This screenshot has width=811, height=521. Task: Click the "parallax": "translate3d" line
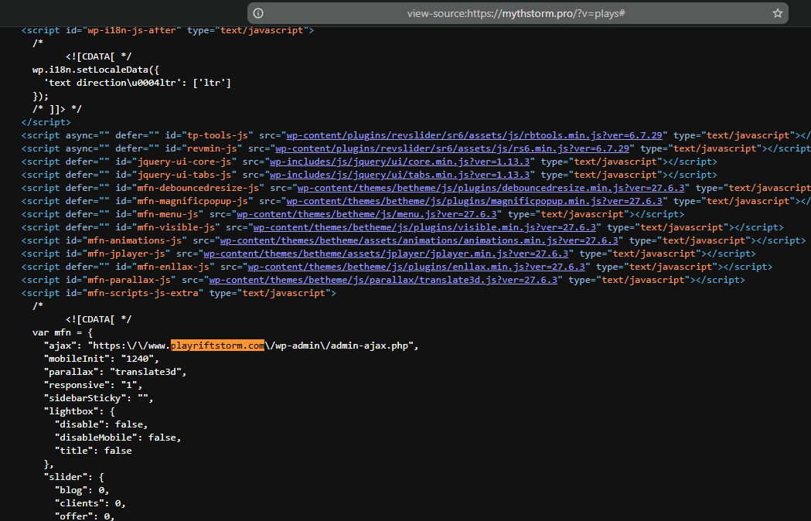coord(115,372)
